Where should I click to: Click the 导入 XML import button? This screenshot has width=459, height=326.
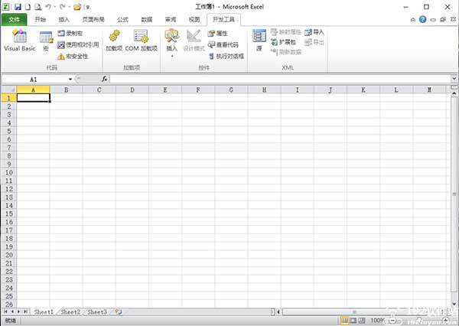tap(314, 32)
